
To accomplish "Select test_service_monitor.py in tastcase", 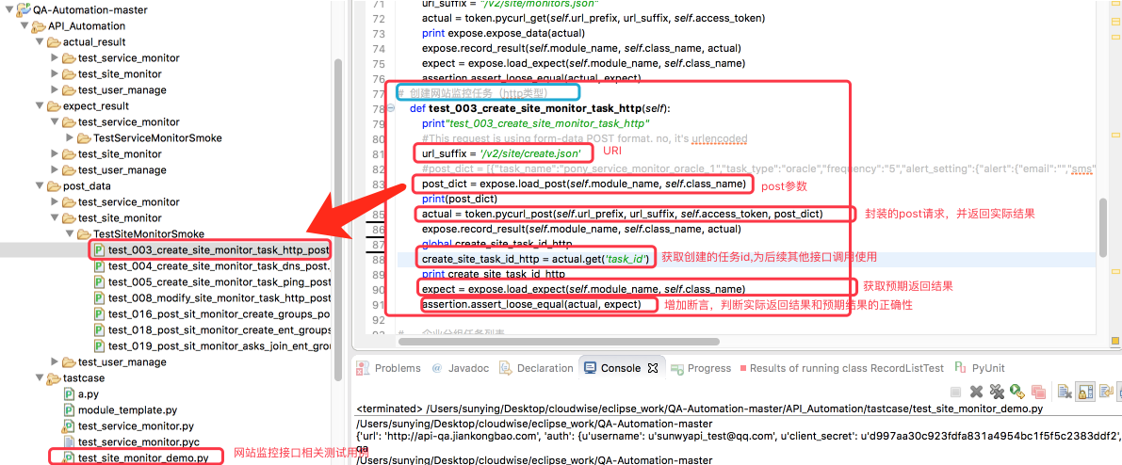I will click(x=136, y=426).
